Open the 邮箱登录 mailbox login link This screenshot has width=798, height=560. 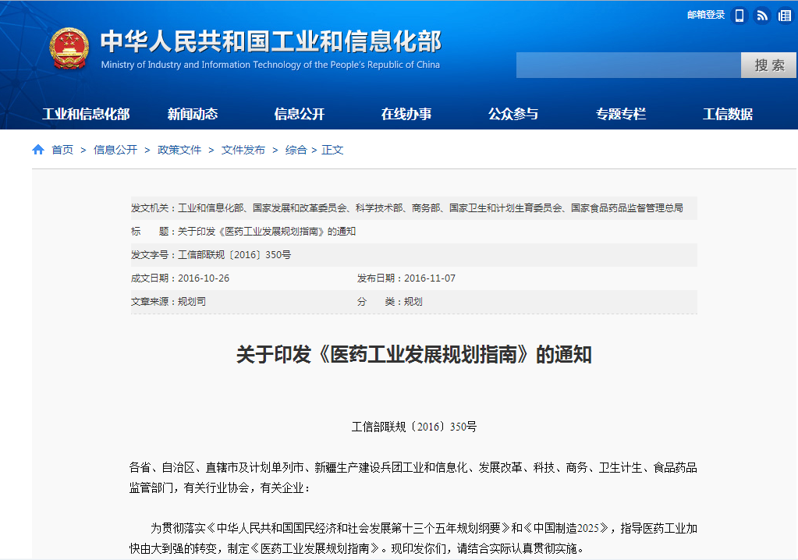tap(705, 15)
